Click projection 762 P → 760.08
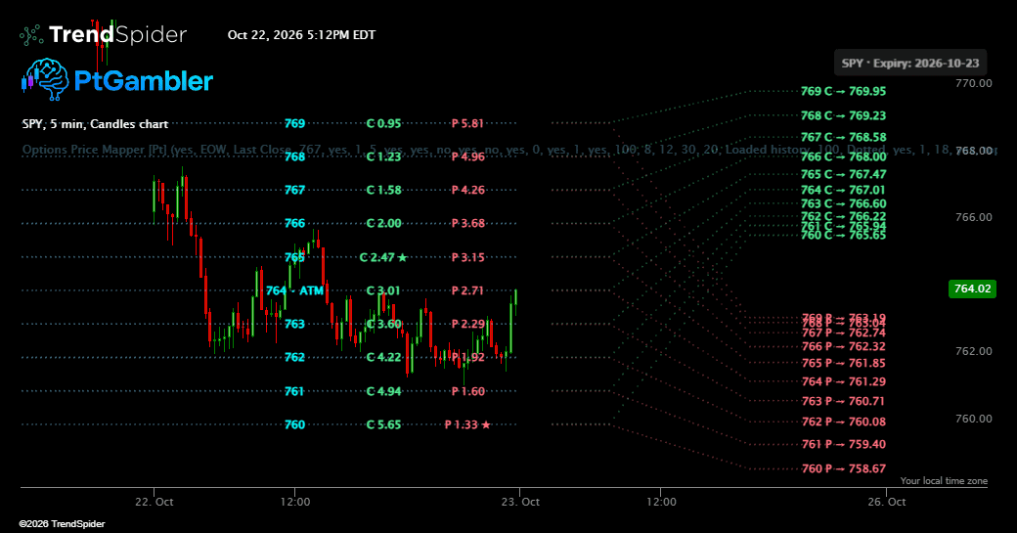 click(x=843, y=422)
